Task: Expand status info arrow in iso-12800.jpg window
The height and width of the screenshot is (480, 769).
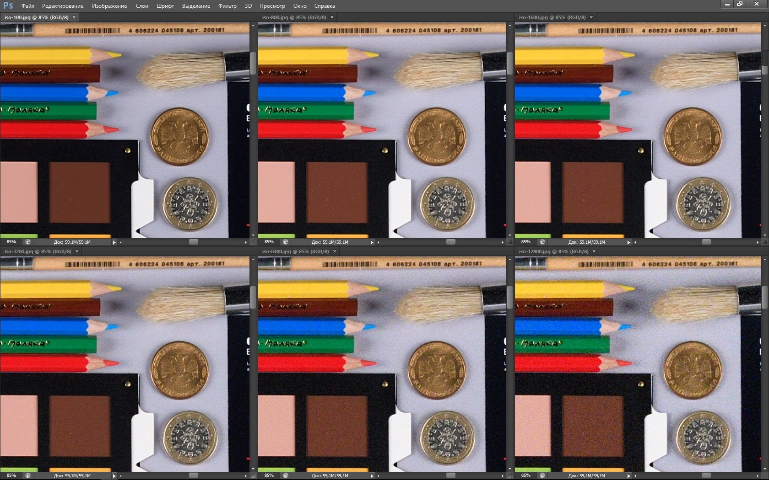Action: tap(628, 476)
